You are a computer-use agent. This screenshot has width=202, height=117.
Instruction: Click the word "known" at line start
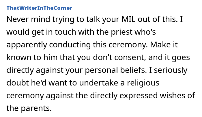[x=19, y=57]
